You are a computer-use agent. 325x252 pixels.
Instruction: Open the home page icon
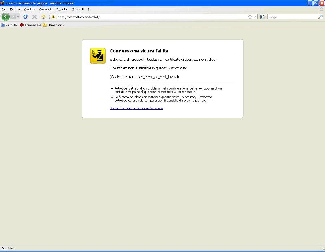point(44,17)
